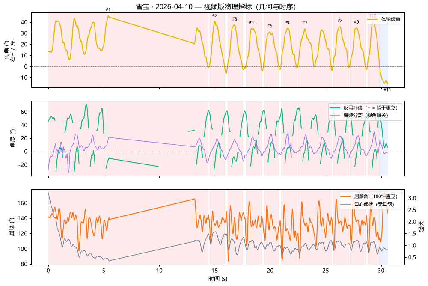428x286 pixels.
Task: Click the 起伏 right-axis label
Action: click(421, 227)
